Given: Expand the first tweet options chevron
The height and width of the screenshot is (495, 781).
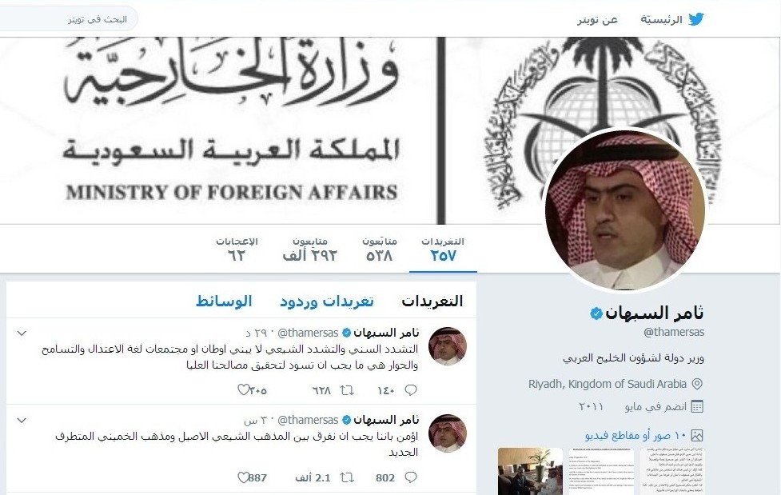Looking at the screenshot, I should (22, 333).
